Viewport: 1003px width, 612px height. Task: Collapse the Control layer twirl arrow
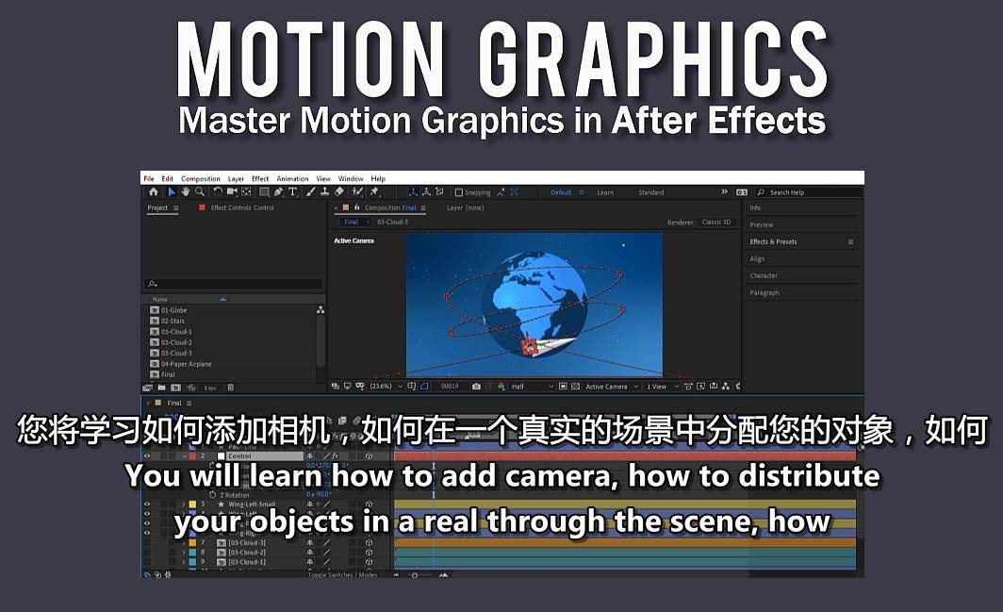click(x=184, y=455)
